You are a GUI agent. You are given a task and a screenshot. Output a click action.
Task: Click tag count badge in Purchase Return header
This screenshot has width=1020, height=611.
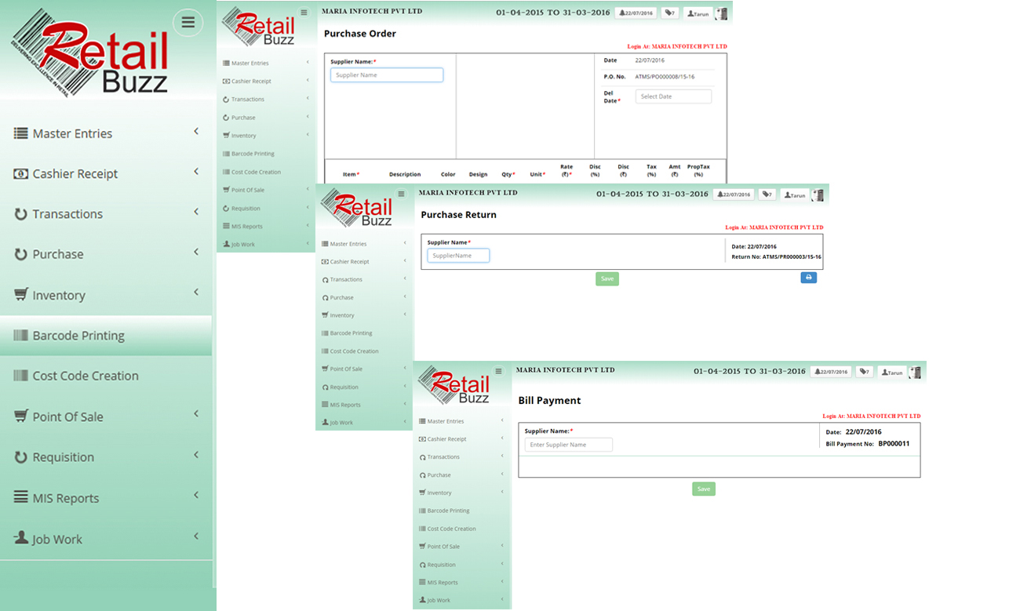click(767, 195)
